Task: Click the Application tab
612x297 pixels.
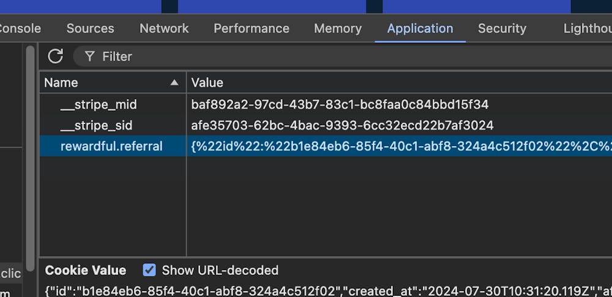Action: [x=420, y=28]
